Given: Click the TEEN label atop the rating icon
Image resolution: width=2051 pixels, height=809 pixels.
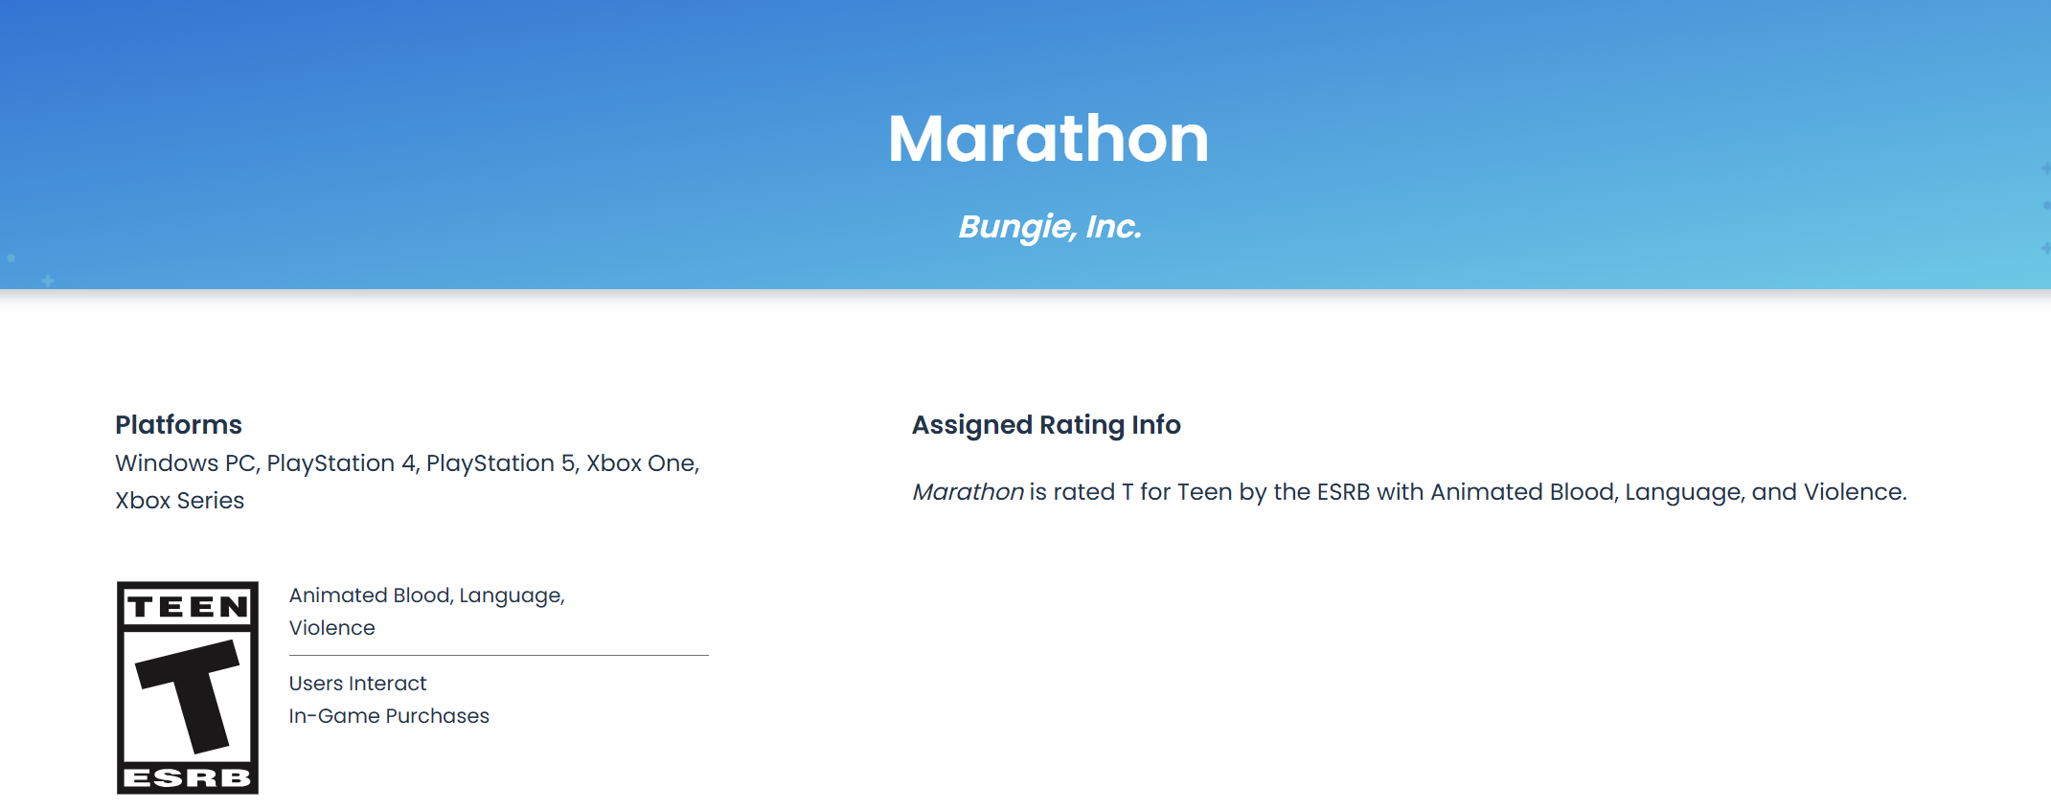Looking at the screenshot, I should point(188,607).
